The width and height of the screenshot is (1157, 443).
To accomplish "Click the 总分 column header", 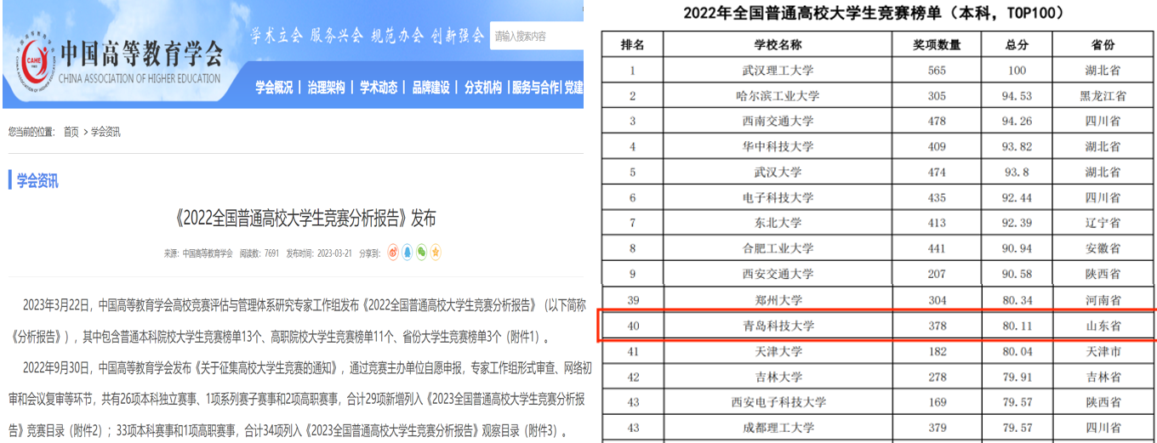I will point(1017,45).
